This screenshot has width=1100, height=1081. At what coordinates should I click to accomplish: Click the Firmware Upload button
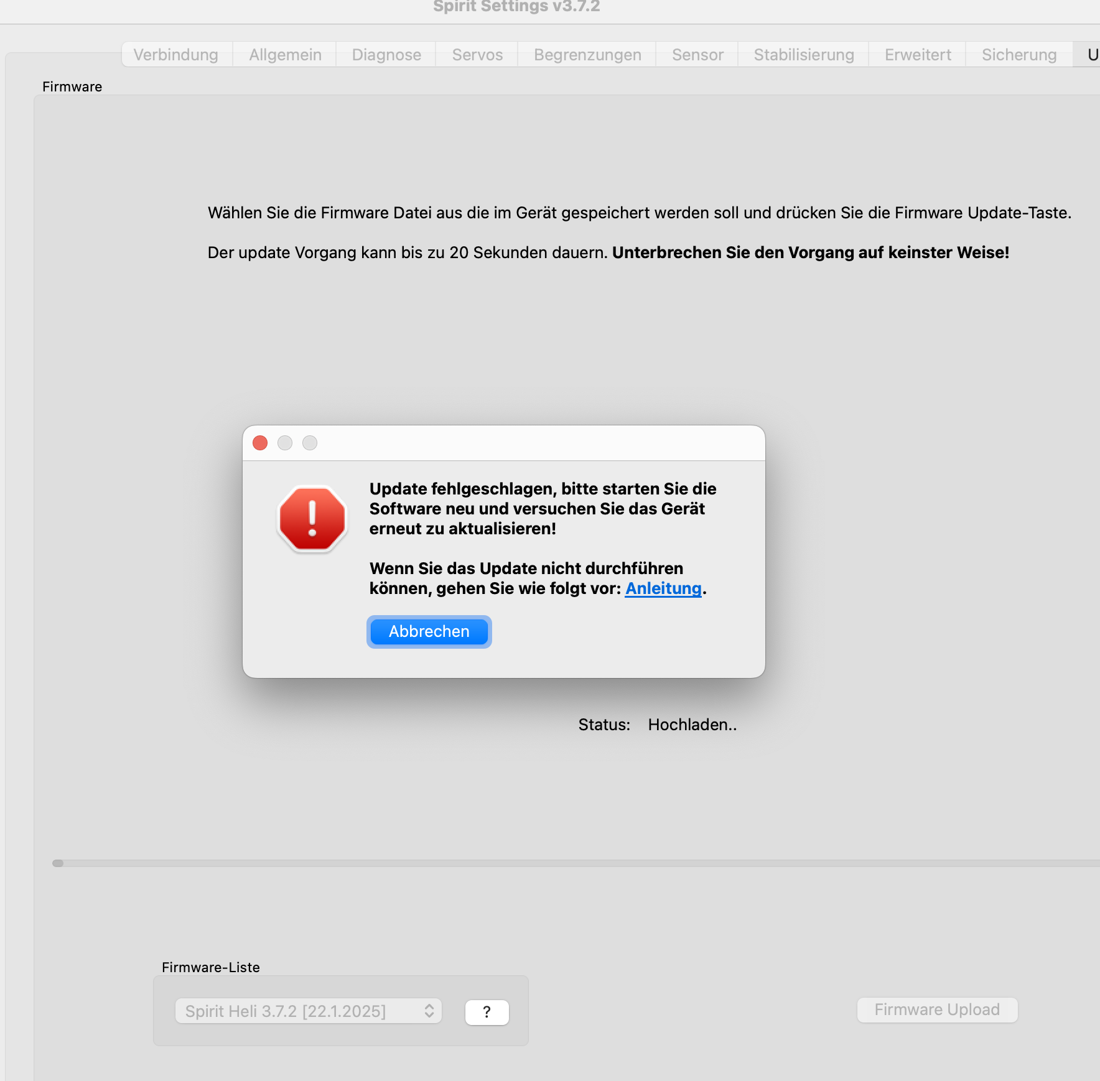937,1009
